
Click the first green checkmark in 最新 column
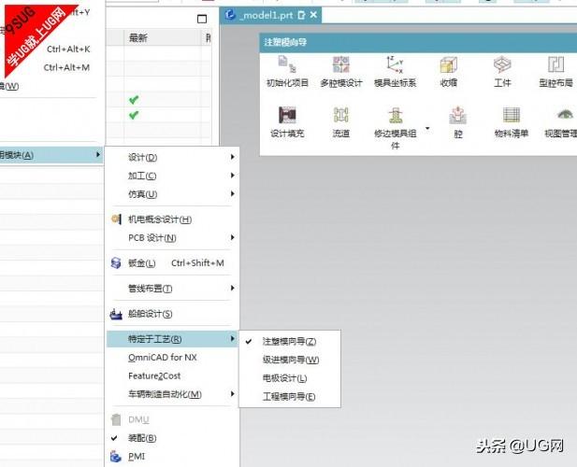point(134,100)
